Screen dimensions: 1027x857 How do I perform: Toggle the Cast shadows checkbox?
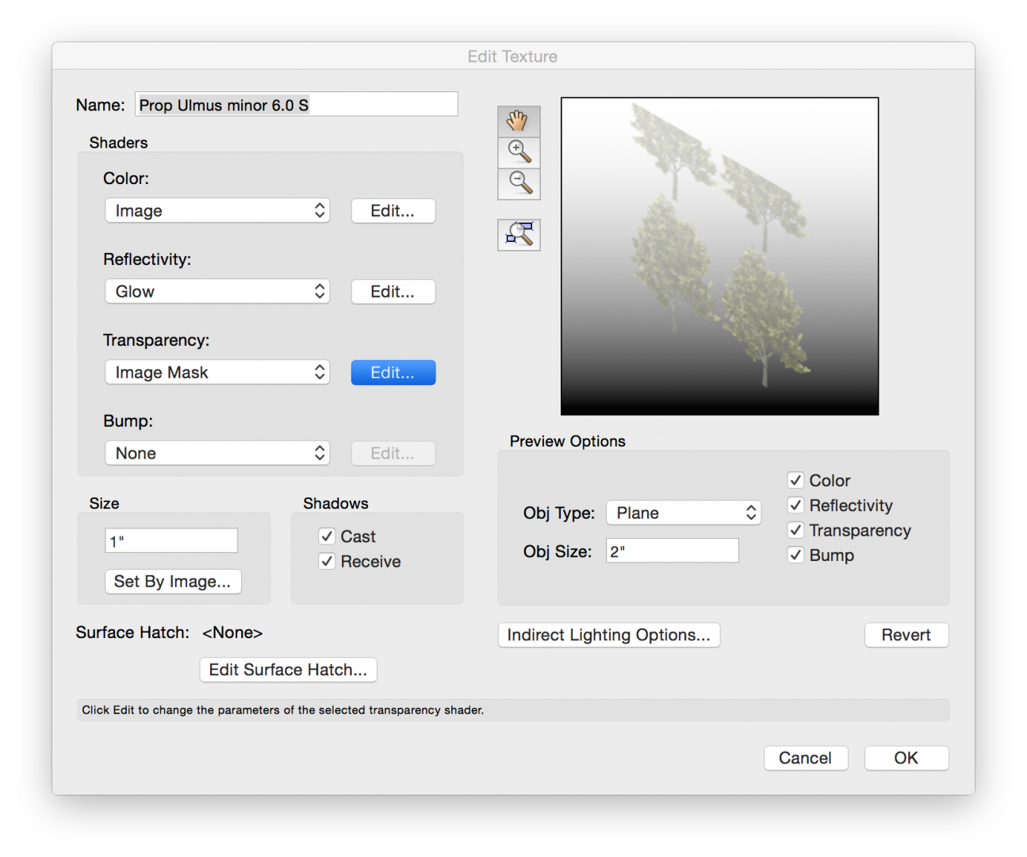click(x=327, y=536)
